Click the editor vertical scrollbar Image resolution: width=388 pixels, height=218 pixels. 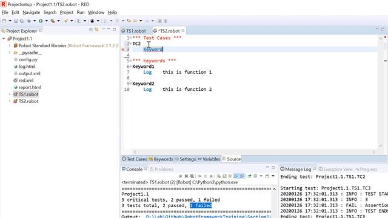coord(381,91)
